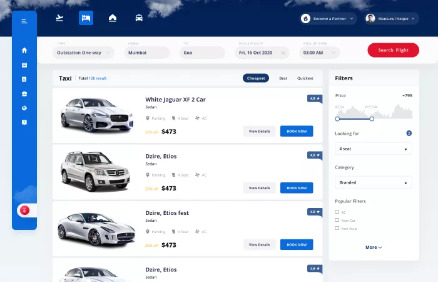Click the Mumbai from field
Screen dimensions: 438x282
click(147, 53)
